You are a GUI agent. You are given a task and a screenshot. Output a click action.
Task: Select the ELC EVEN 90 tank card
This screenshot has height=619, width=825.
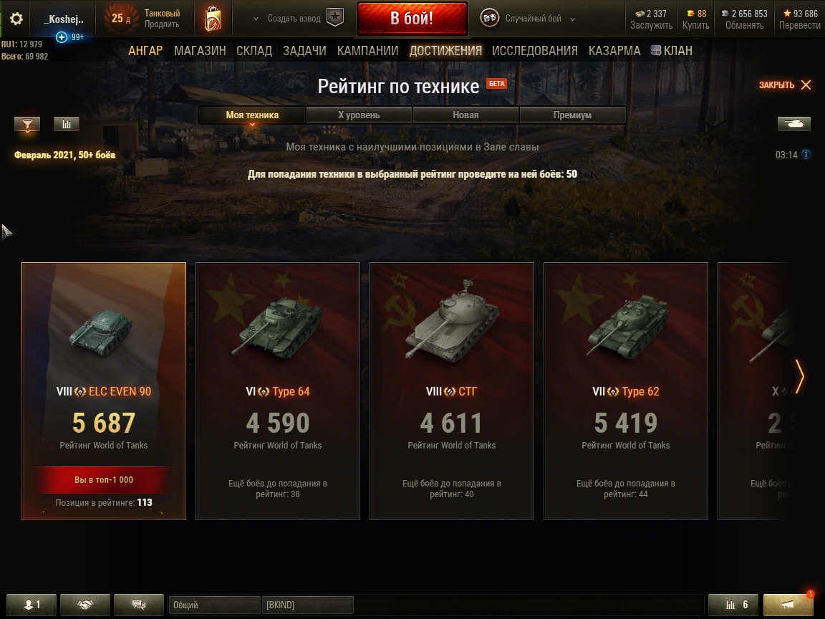104,391
